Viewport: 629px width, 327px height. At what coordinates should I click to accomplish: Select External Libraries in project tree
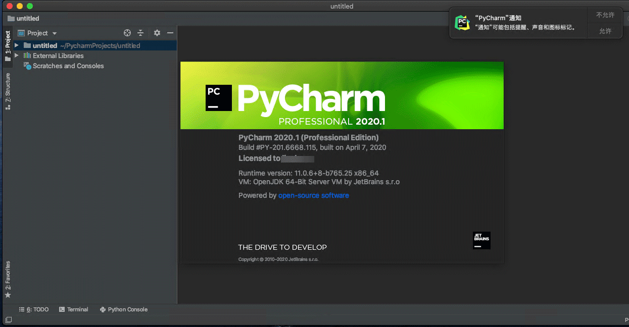58,56
